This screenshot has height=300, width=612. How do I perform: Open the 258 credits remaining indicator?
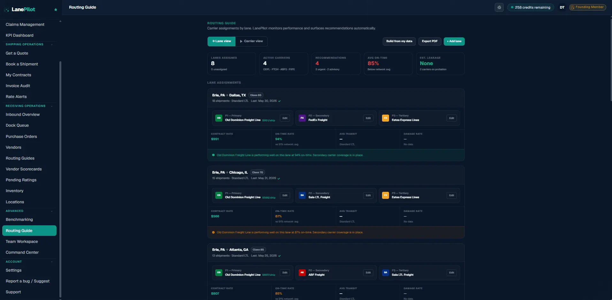[x=531, y=7]
